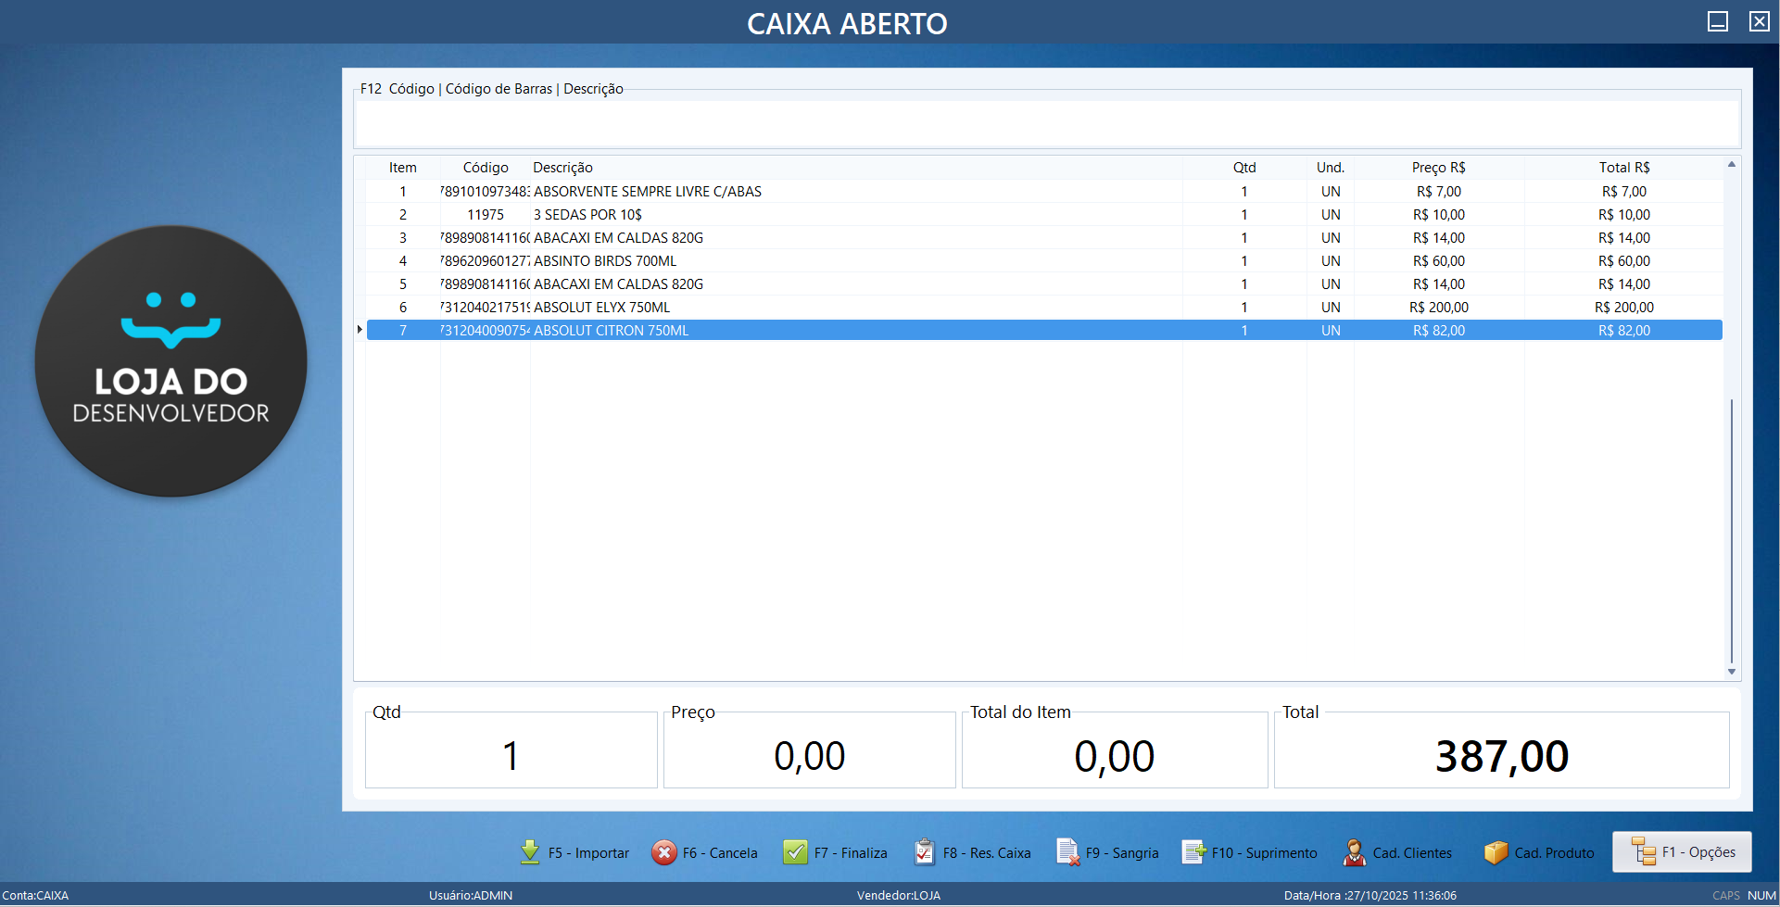Click the scroll down arrow of item list
The image size is (1780, 907).
point(1731,672)
